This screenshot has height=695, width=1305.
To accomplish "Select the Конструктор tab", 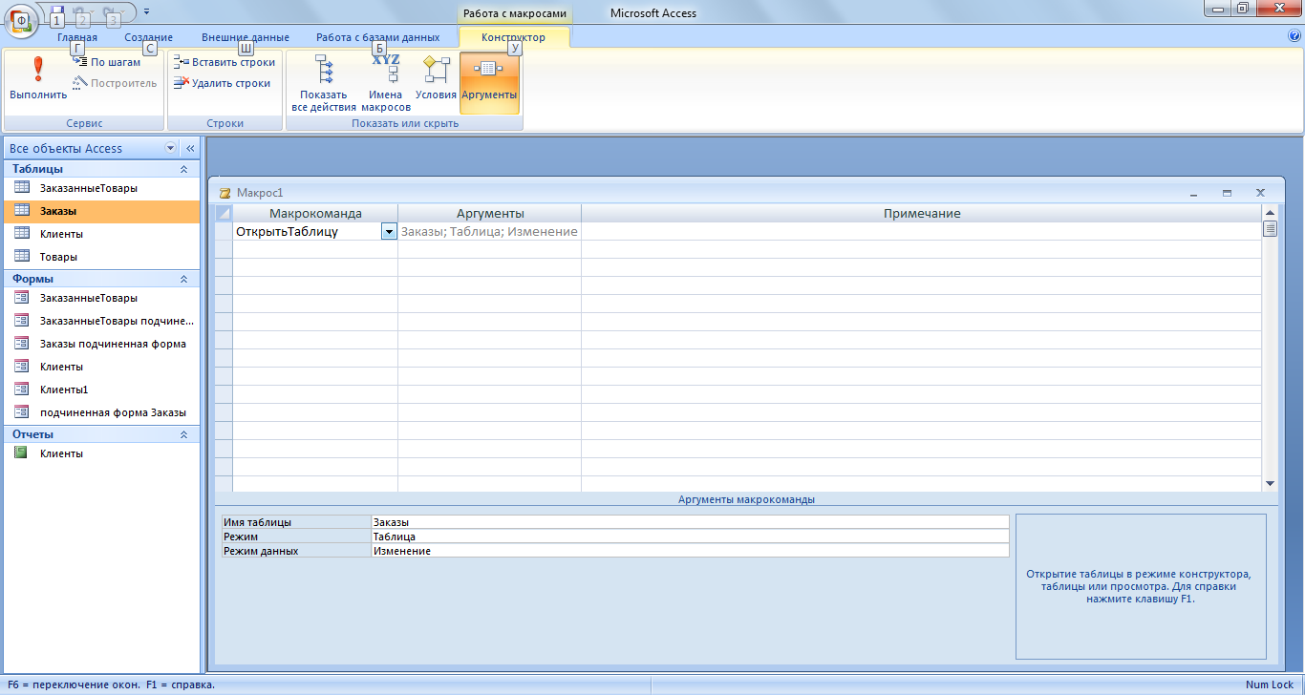I will tap(514, 37).
